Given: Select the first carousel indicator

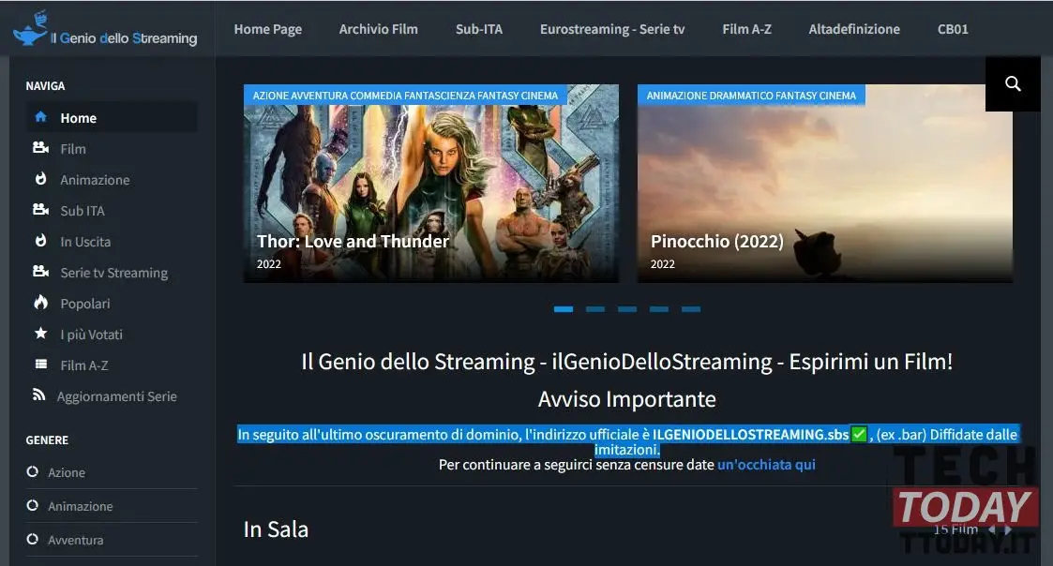Looking at the screenshot, I should tap(564, 309).
